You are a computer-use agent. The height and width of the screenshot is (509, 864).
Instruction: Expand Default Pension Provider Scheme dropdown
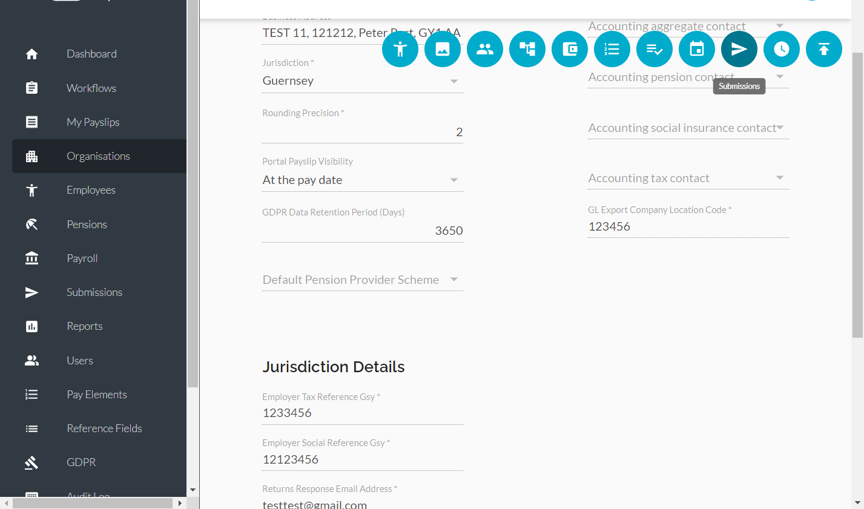tap(363, 280)
